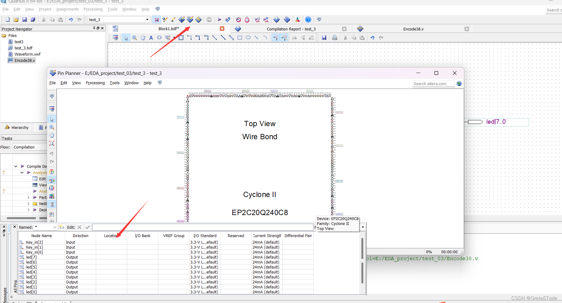The image size is (562, 303).
Task: Open a file using the folder icon
Action: pyautogui.click(x=16, y=20)
